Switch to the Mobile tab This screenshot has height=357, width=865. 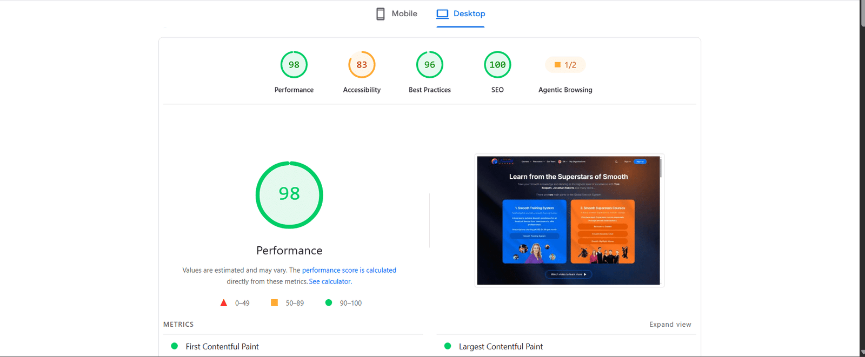coord(397,14)
